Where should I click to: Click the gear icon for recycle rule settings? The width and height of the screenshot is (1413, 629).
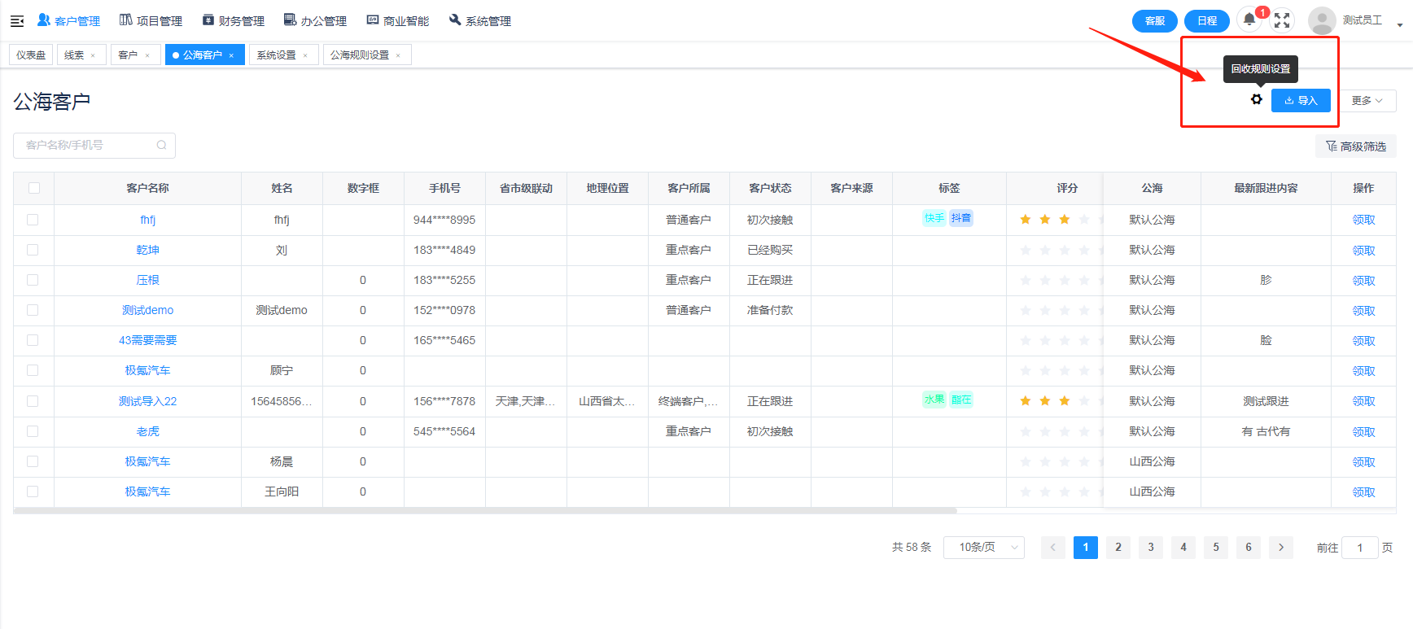point(1257,99)
